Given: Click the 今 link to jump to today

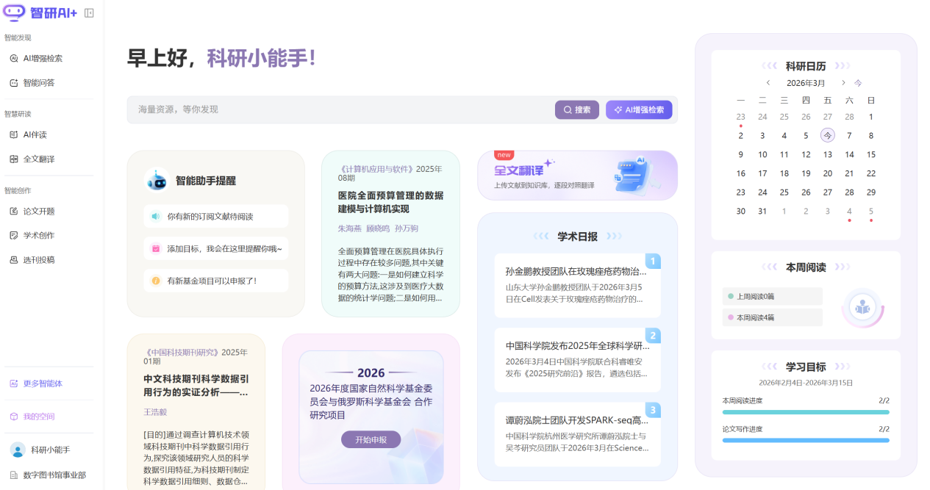Looking at the screenshot, I should click(x=857, y=82).
